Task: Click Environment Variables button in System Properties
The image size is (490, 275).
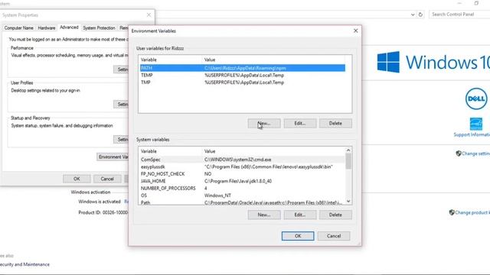Action: [x=113, y=157]
